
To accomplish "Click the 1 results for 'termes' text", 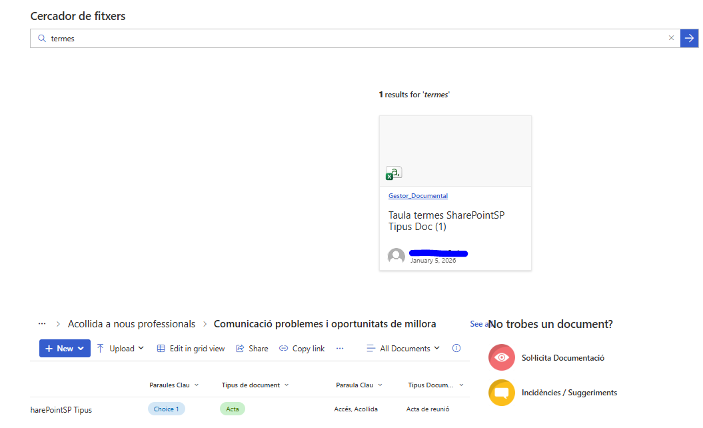I will click(414, 95).
